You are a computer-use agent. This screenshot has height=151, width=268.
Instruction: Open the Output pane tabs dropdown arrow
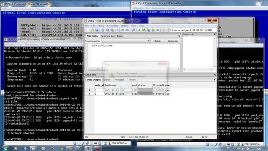pos(214,80)
